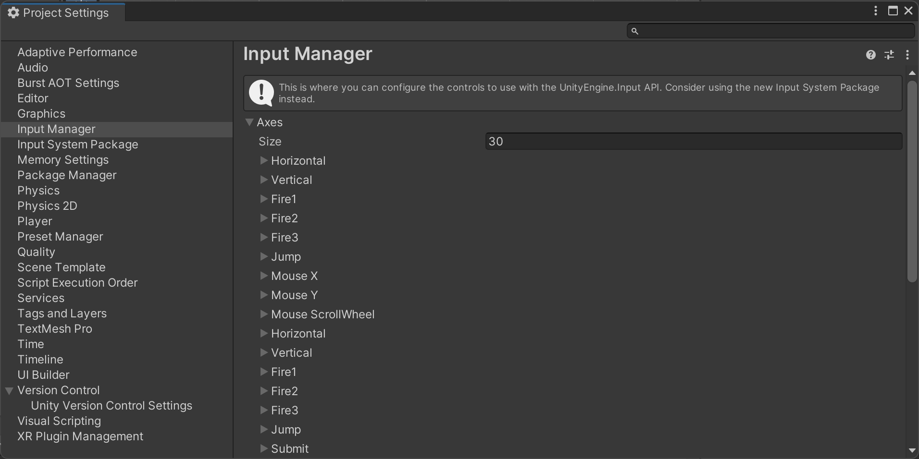Expand the Mouse Y axis
Viewport: 919px width, 459px height.
pos(264,295)
